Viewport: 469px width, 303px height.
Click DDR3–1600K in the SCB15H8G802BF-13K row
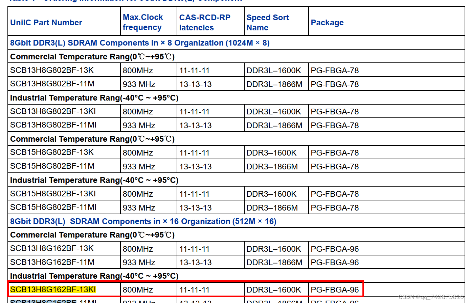click(271, 153)
